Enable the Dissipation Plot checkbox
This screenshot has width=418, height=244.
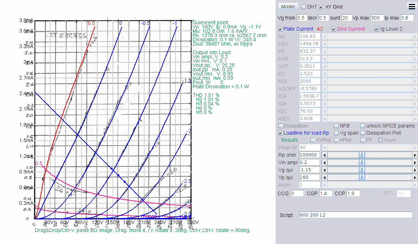[362, 133]
